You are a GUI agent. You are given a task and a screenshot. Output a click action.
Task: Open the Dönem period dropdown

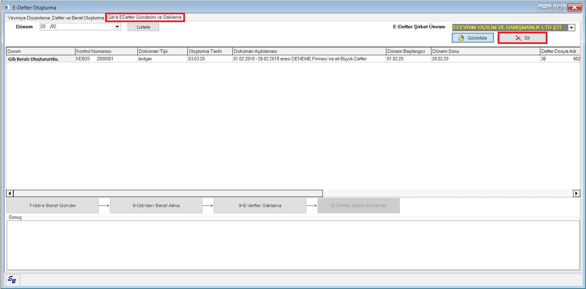click(117, 27)
